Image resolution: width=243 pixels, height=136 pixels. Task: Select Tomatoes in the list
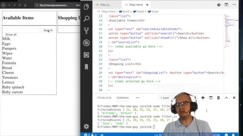click(x=10, y=77)
